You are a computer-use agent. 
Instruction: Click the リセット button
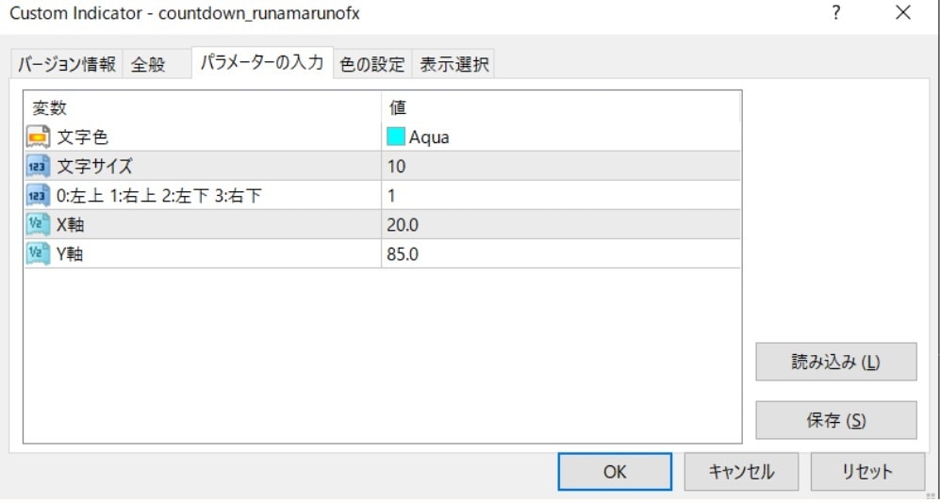pyautogui.click(x=867, y=472)
